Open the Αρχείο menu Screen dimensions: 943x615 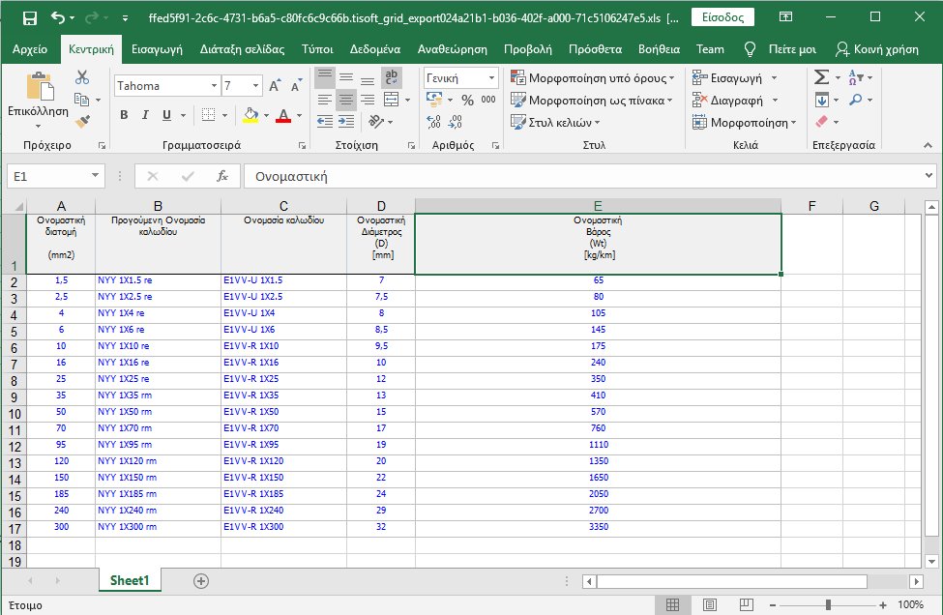(30, 48)
